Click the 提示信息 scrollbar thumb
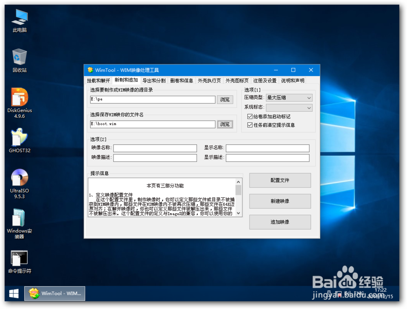The image size is (407, 309). click(x=238, y=190)
